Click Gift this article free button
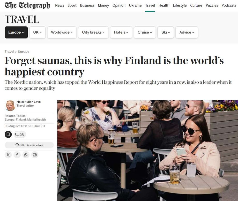This screenshot has height=201, width=238. 29,145
